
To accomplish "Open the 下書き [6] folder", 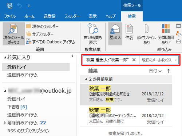I will (x=17, y=107).
